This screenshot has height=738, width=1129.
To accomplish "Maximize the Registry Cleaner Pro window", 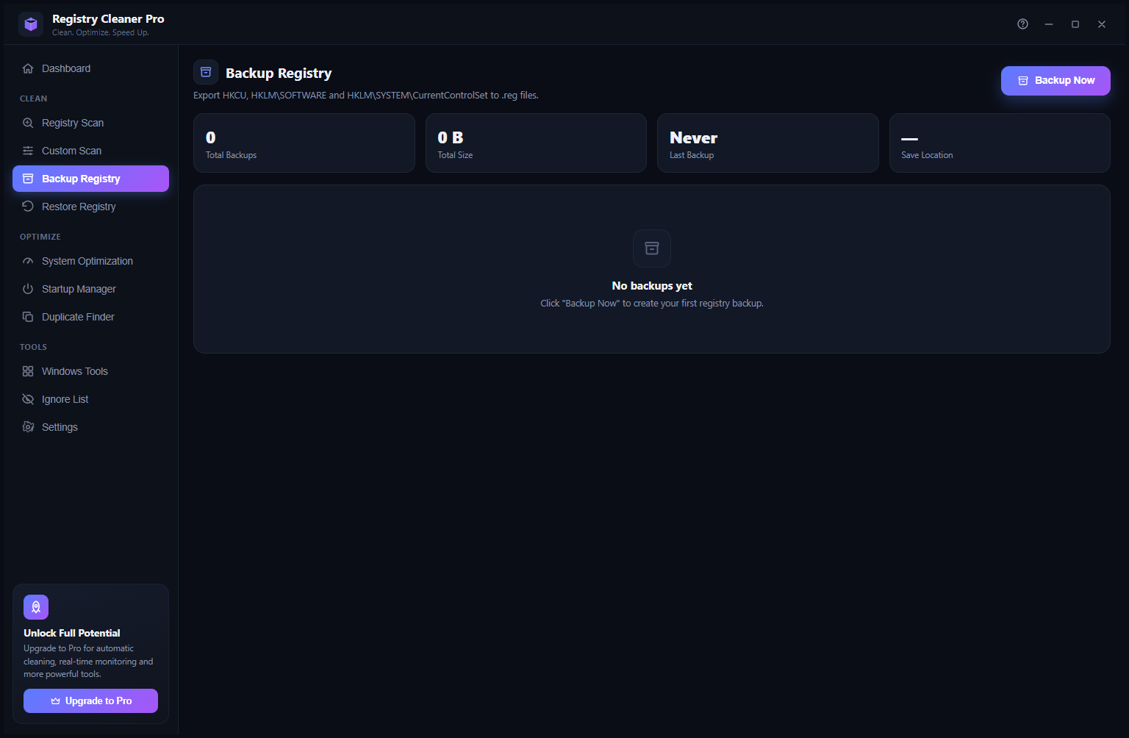I will pyautogui.click(x=1075, y=24).
